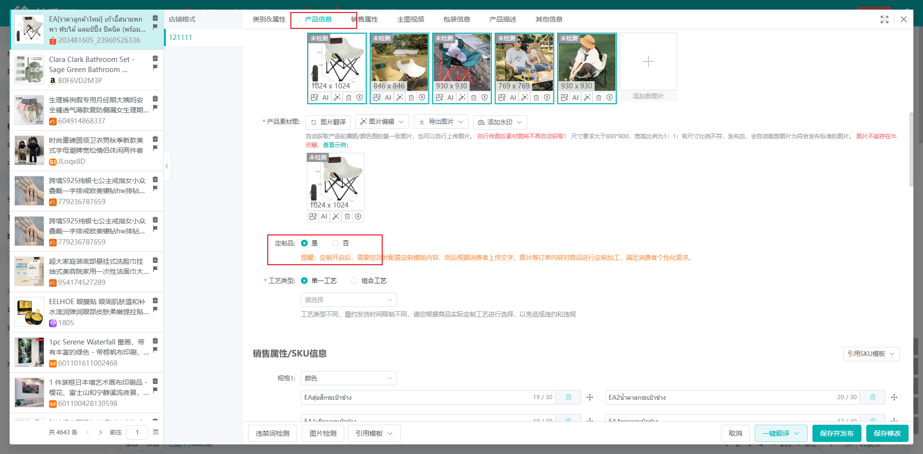Image resolution: width=923 pixels, height=454 pixels.
Task: Close the product edit dialog
Action: [904, 19]
